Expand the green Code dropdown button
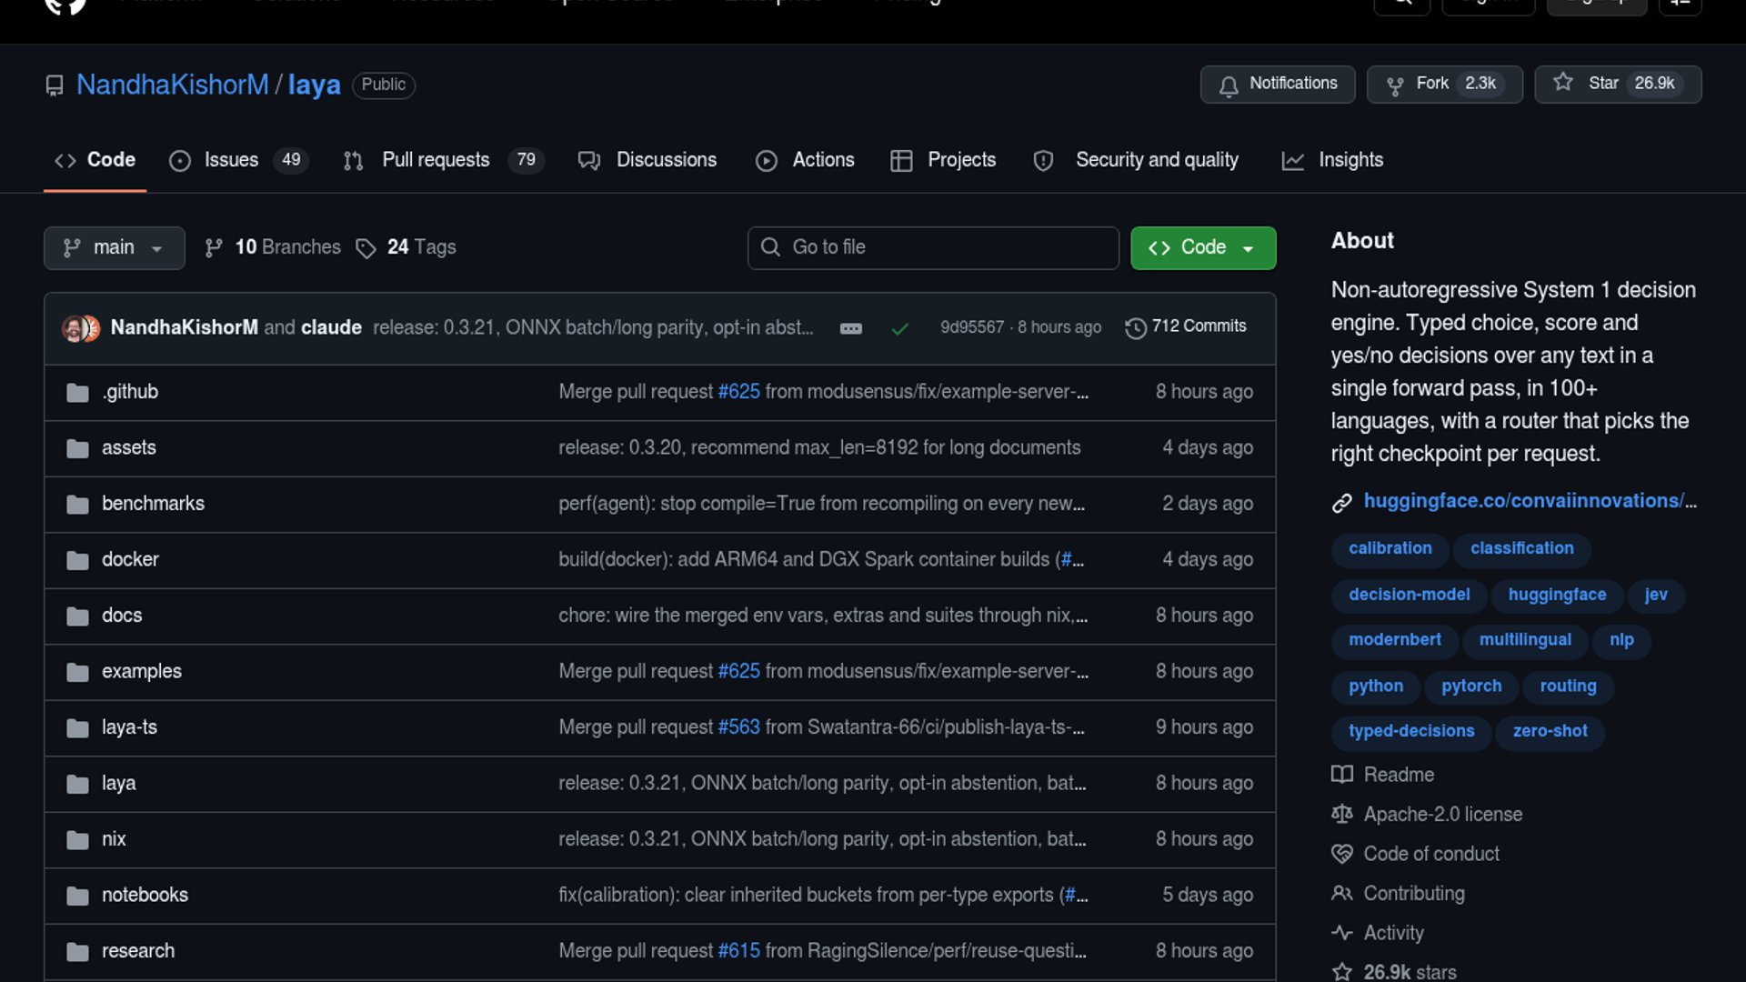Screen dimensions: 1746x982 [1203, 248]
